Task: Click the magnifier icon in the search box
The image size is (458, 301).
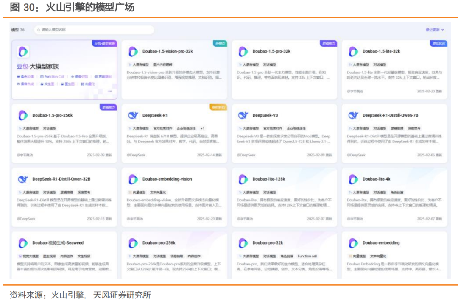Action: [39, 30]
